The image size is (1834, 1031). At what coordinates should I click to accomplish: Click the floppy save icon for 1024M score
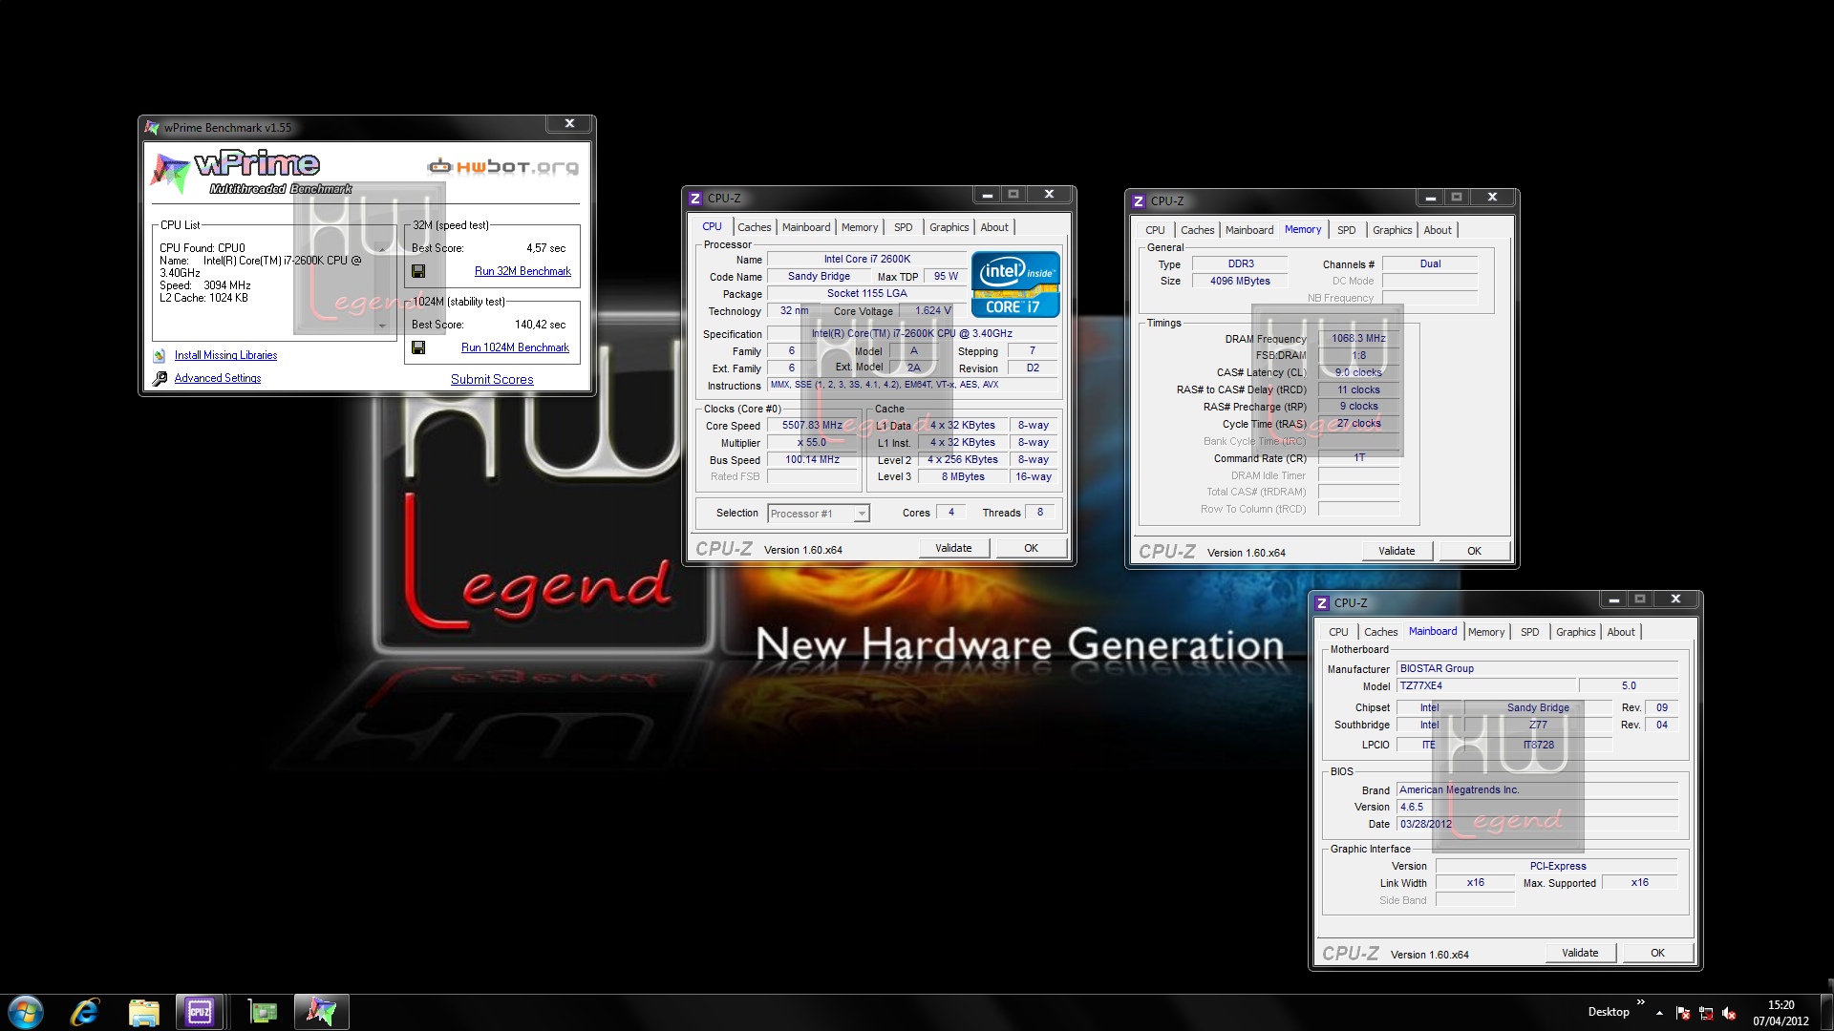click(418, 347)
